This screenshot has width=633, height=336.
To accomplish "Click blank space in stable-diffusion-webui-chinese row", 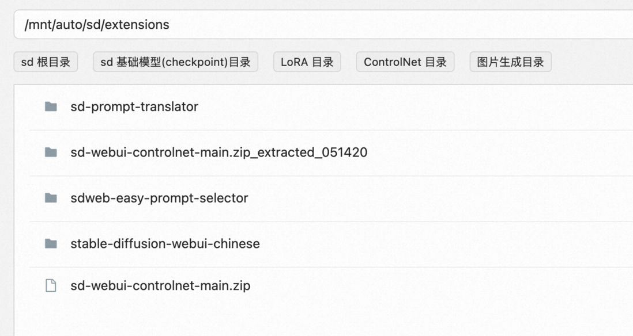I will (444, 244).
